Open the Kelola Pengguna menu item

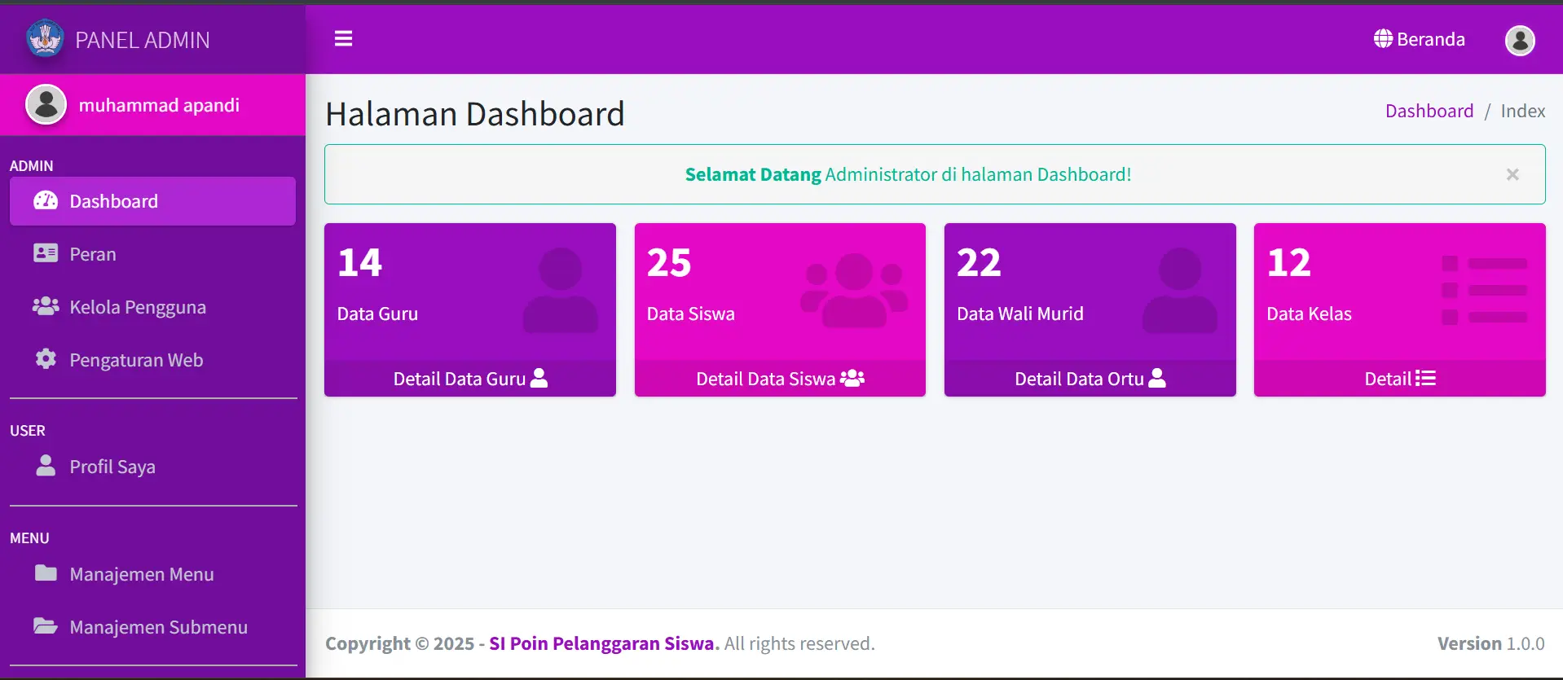point(152,307)
